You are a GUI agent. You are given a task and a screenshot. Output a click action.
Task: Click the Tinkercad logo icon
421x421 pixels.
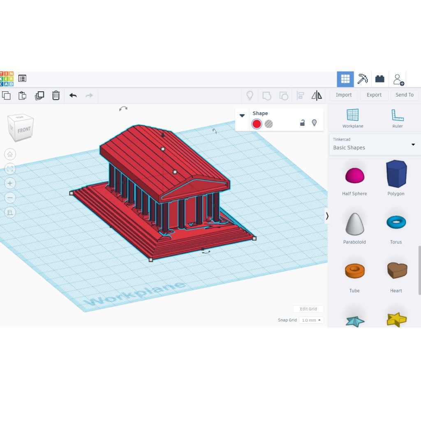[x=7, y=79]
